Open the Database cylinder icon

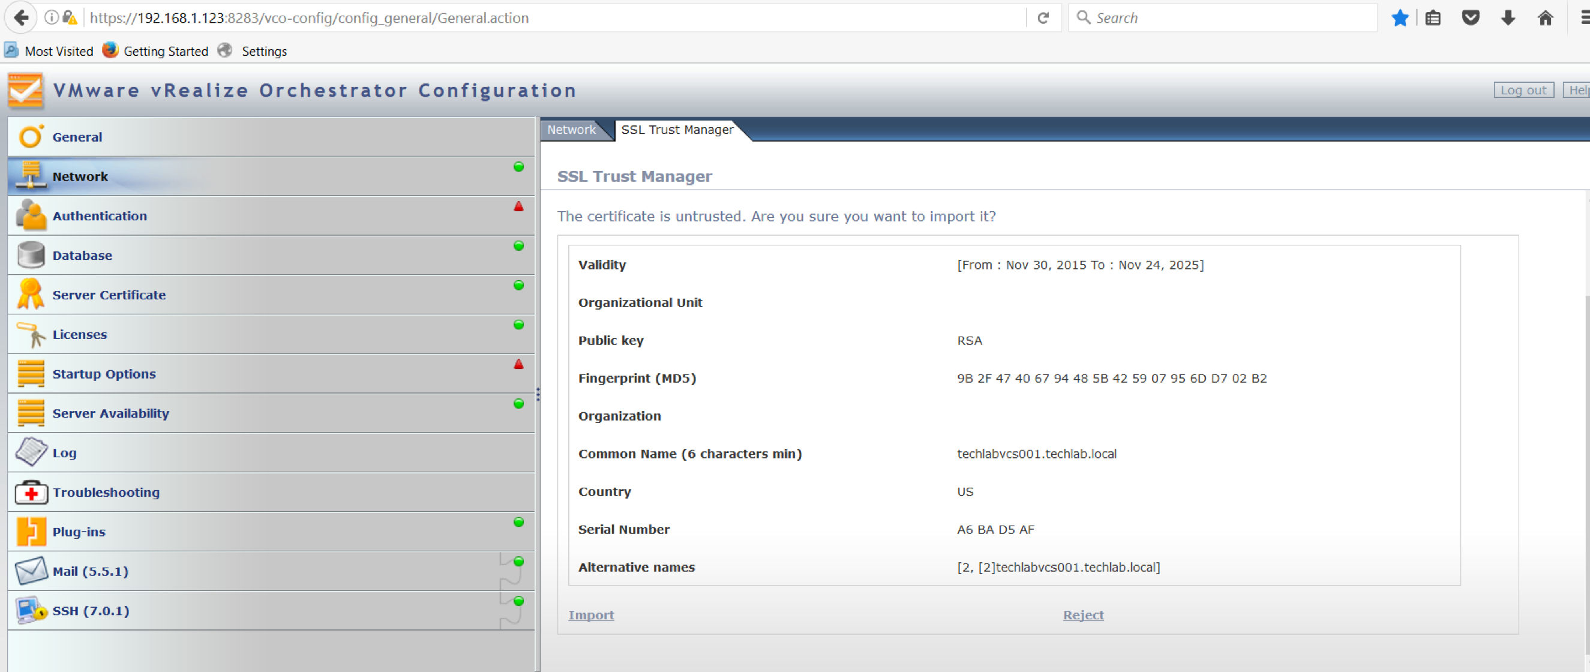pyautogui.click(x=31, y=255)
